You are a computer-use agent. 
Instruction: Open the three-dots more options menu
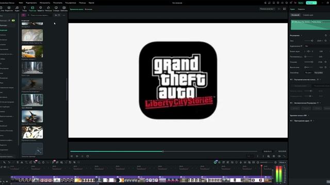coord(64,15)
